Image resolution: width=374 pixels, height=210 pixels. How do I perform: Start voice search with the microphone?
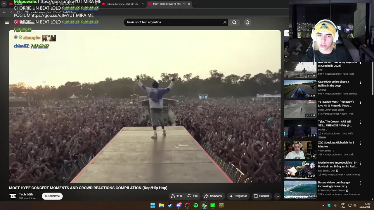tap(247, 22)
